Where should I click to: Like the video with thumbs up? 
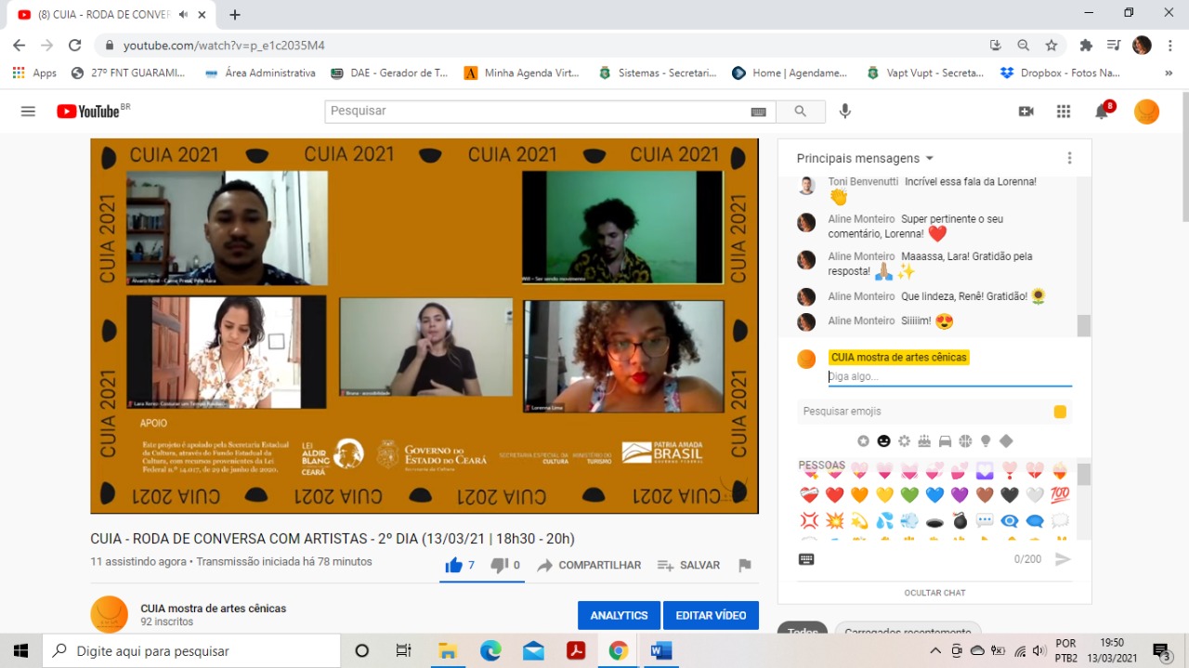[x=454, y=565]
